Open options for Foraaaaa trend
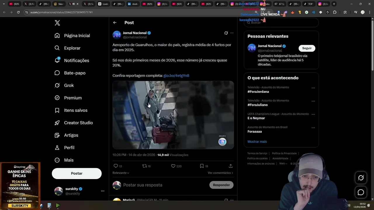The height and width of the screenshot is (210, 374). (313, 128)
